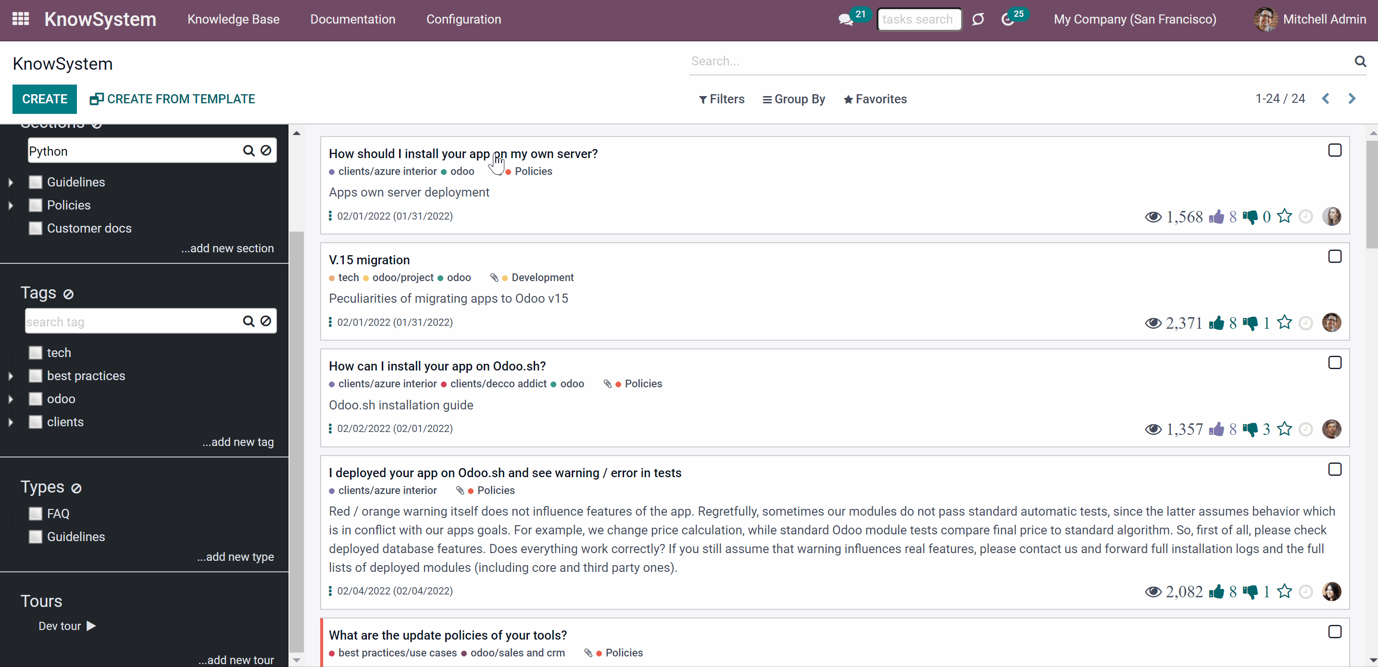Reset Types filter icon next to heading
1378x667 pixels.
tap(76, 488)
